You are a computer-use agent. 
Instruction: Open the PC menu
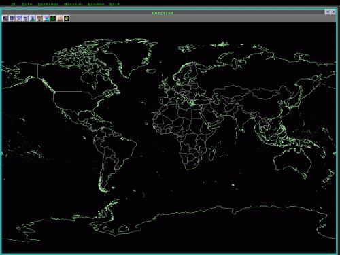pos(14,4)
